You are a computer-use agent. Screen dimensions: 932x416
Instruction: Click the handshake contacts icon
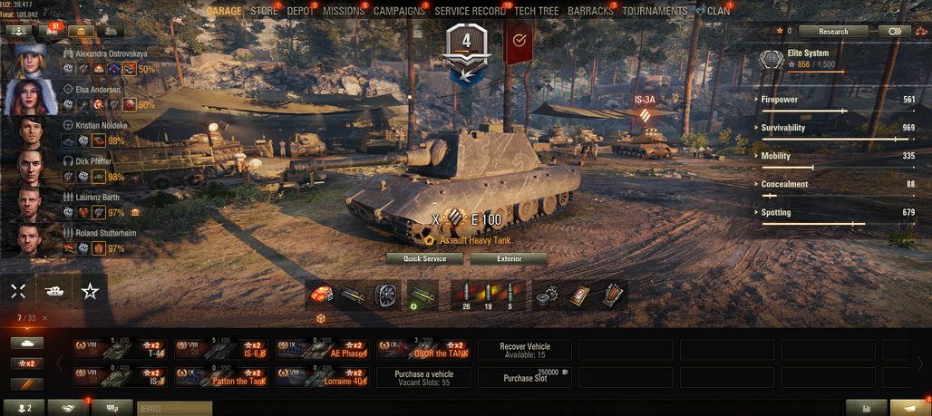click(x=67, y=408)
